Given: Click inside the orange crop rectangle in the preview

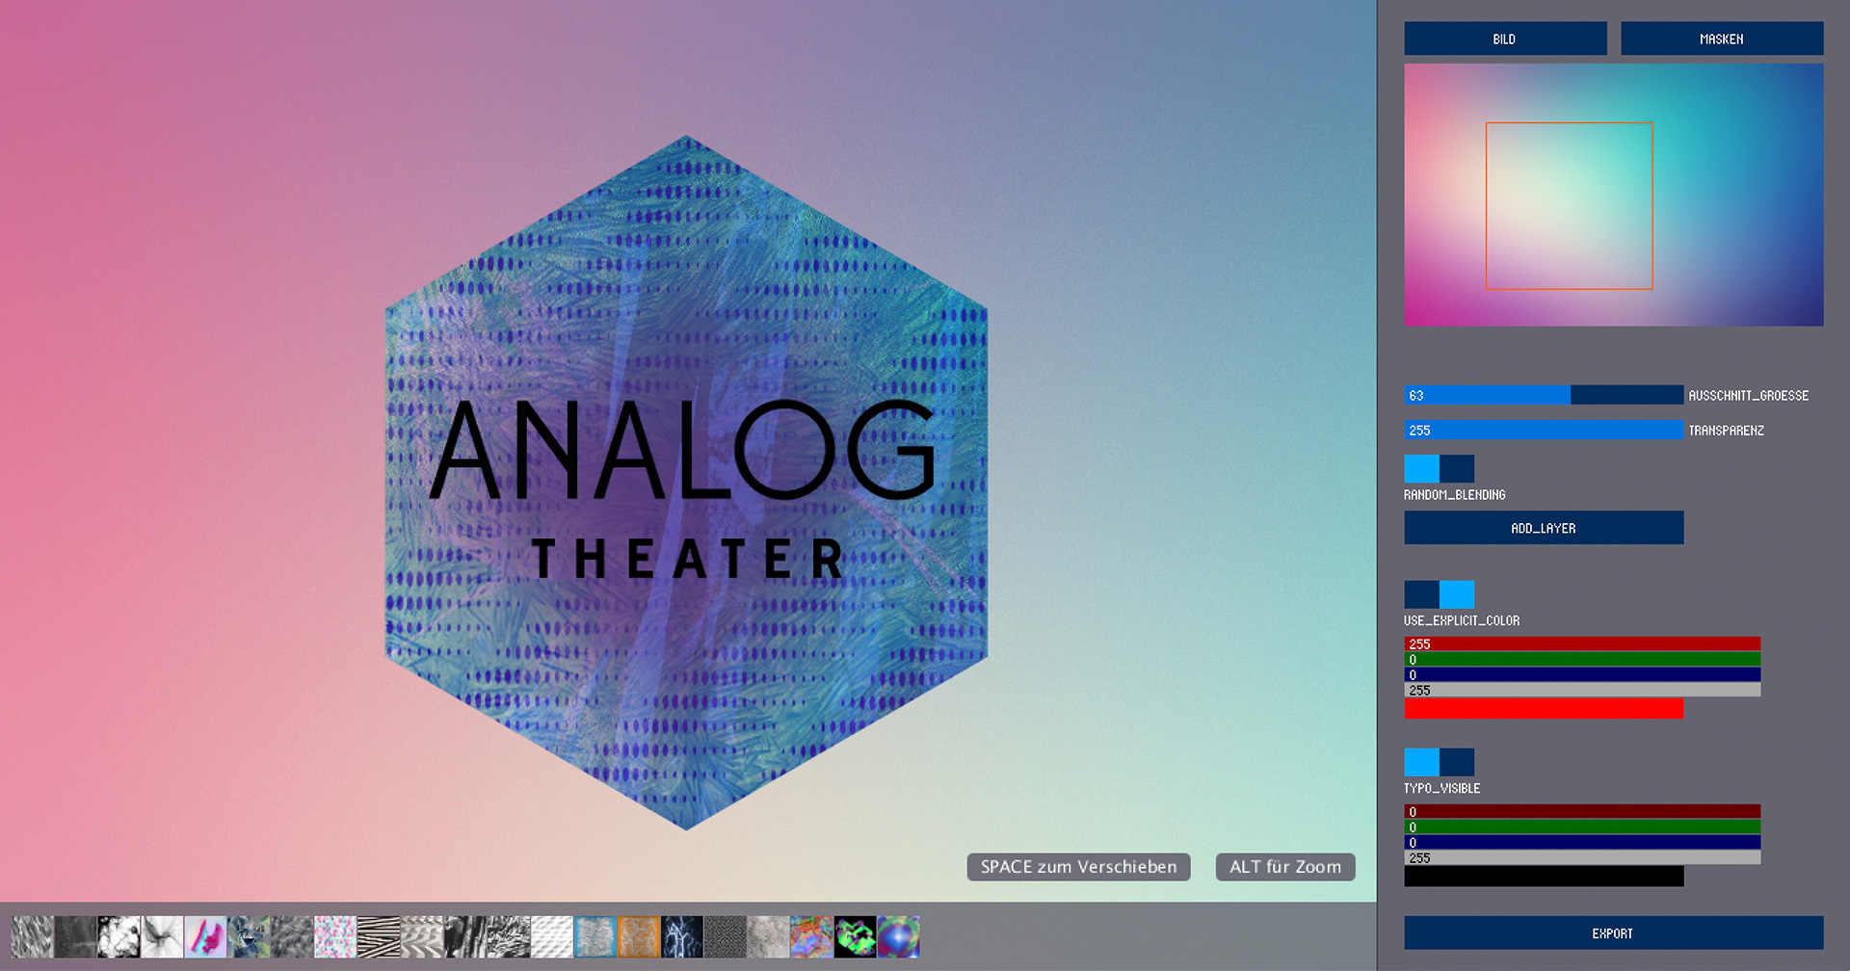Looking at the screenshot, I should click(x=1570, y=205).
